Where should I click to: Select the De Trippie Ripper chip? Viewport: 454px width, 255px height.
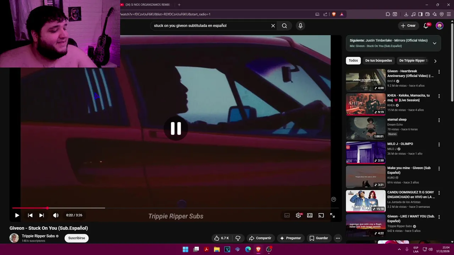[x=413, y=61]
